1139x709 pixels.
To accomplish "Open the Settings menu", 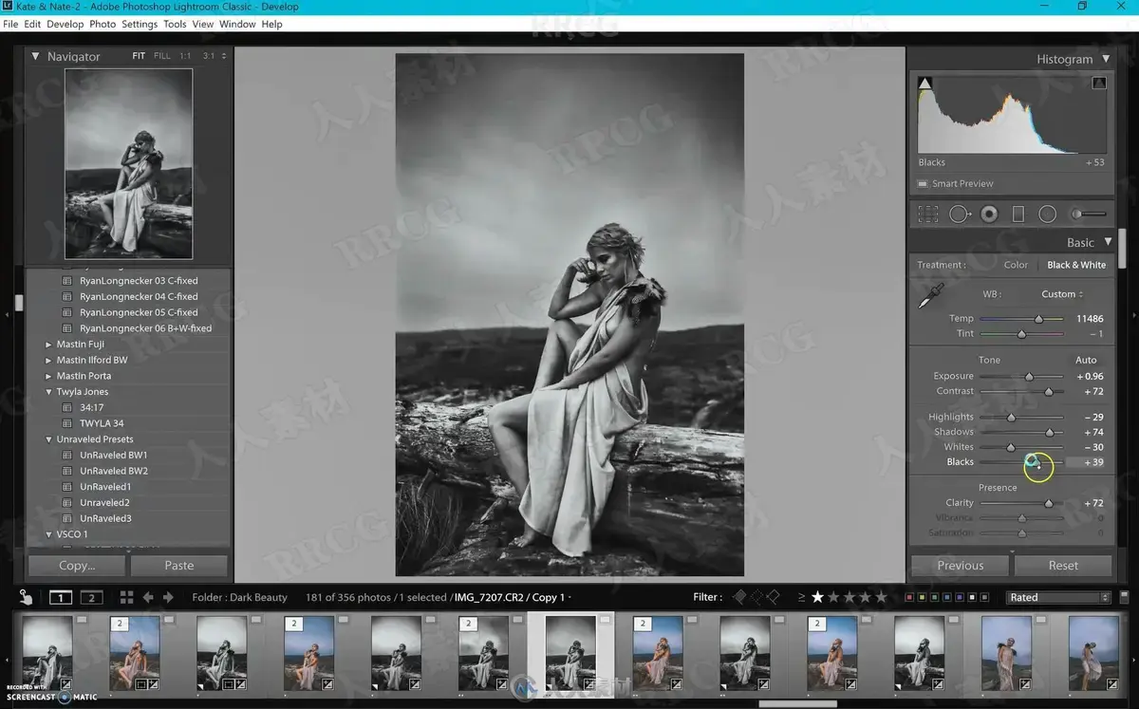I will tap(140, 24).
